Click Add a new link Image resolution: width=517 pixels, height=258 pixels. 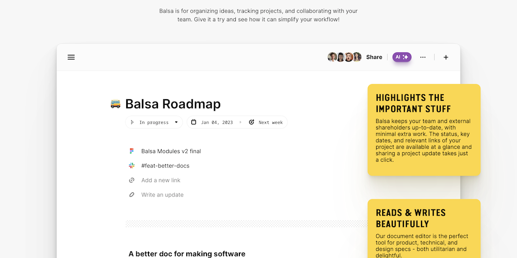[x=161, y=180]
